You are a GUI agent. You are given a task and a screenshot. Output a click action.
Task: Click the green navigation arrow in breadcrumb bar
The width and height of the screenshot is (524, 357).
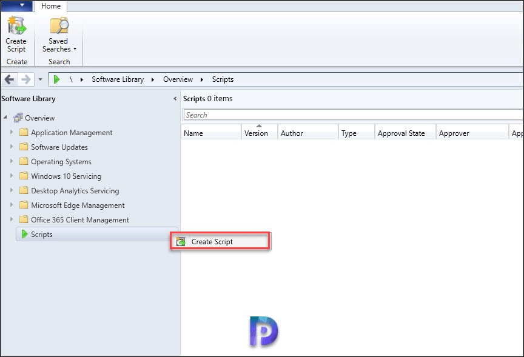[x=56, y=79]
